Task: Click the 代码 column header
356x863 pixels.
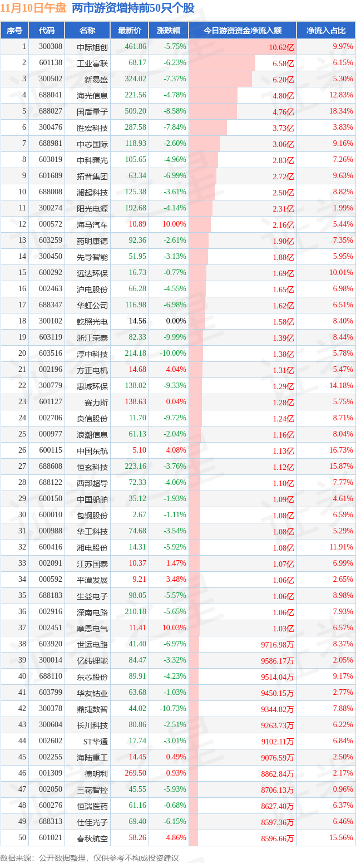Action: (47, 31)
